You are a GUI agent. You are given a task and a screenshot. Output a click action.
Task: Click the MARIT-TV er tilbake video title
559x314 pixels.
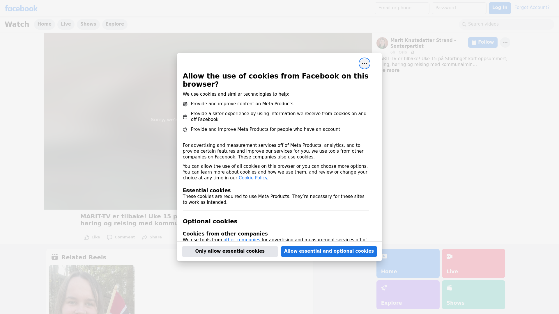tap(129, 220)
